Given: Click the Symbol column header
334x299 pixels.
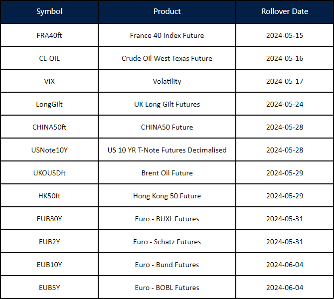Looking at the screenshot, I should [49, 11].
